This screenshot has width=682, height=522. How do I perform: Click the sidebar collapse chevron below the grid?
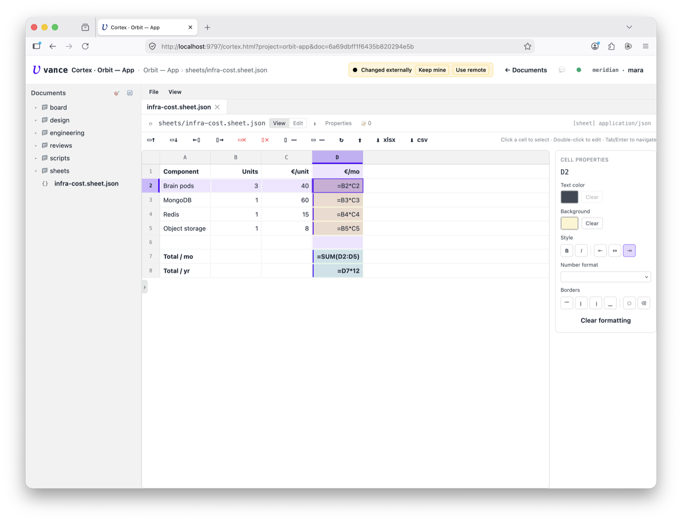(144, 287)
